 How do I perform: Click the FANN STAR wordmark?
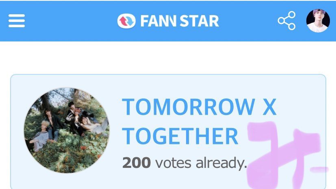pyautogui.click(x=180, y=21)
